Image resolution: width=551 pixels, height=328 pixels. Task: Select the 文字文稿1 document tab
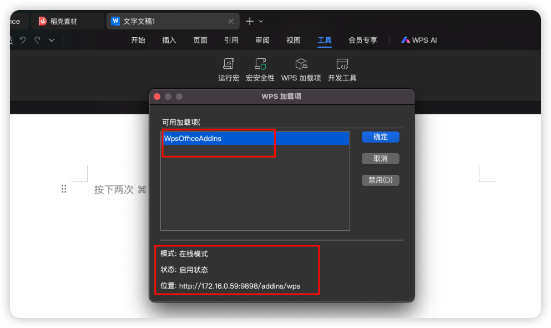click(173, 21)
